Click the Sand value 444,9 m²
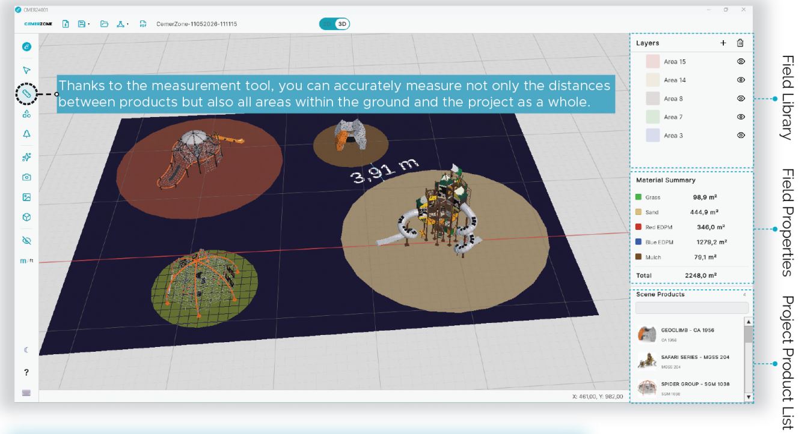The width and height of the screenshot is (808, 434). pyautogui.click(x=703, y=212)
